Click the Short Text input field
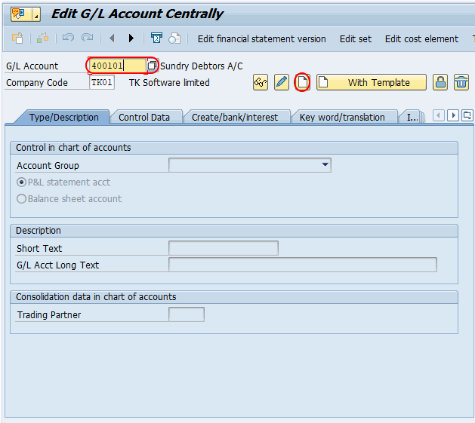 224,248
